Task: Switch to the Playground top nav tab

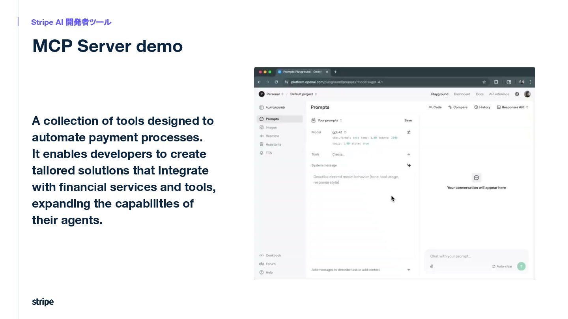Action: coord(439,94)
